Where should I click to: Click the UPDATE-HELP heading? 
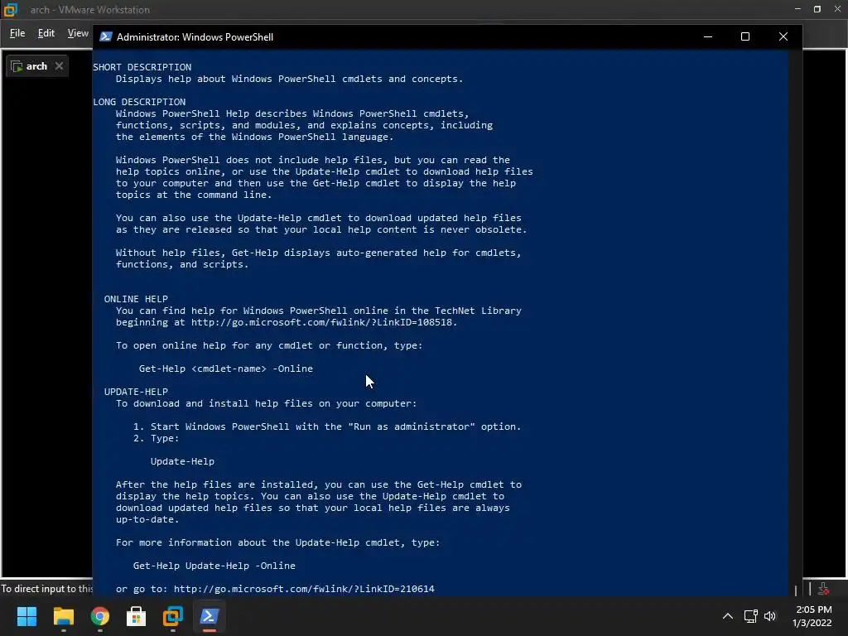point(137,392)
